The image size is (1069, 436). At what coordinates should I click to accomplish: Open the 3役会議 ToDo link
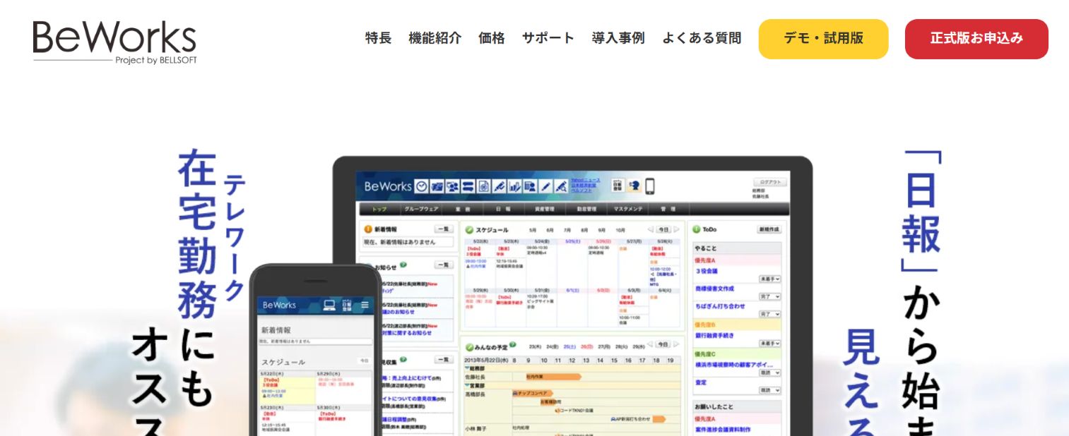(707, 271)
